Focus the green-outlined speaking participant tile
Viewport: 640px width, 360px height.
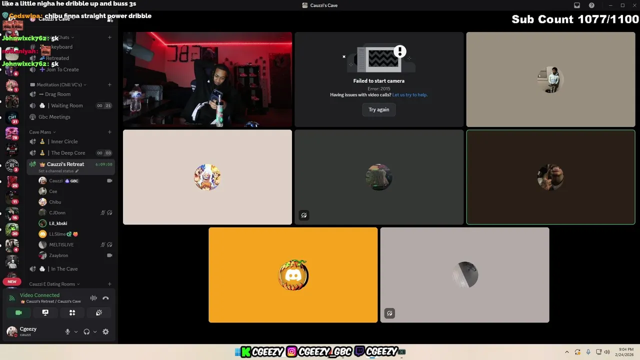coord(550,177)
